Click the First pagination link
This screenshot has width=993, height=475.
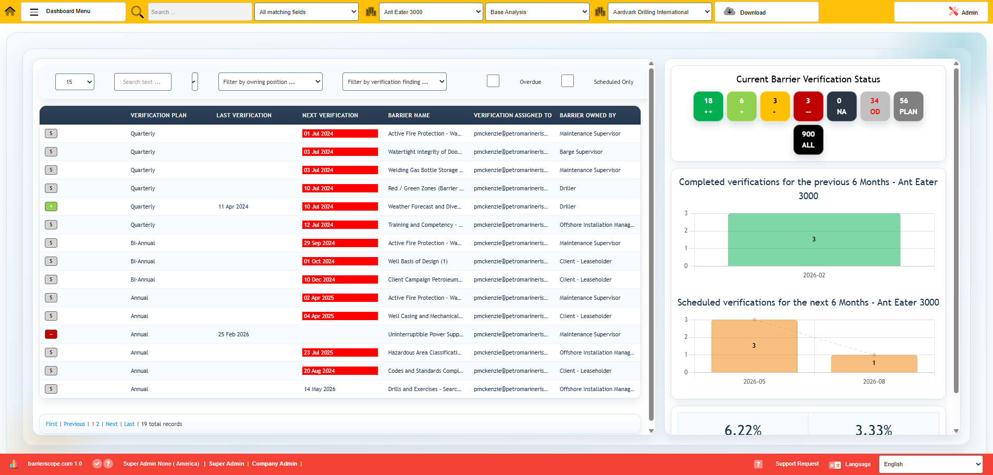coord(52,424)
